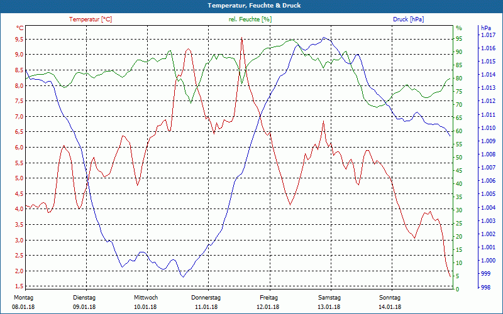
Task: Click the '5,5' temperature axis value
Action: [x=19, y=163]
